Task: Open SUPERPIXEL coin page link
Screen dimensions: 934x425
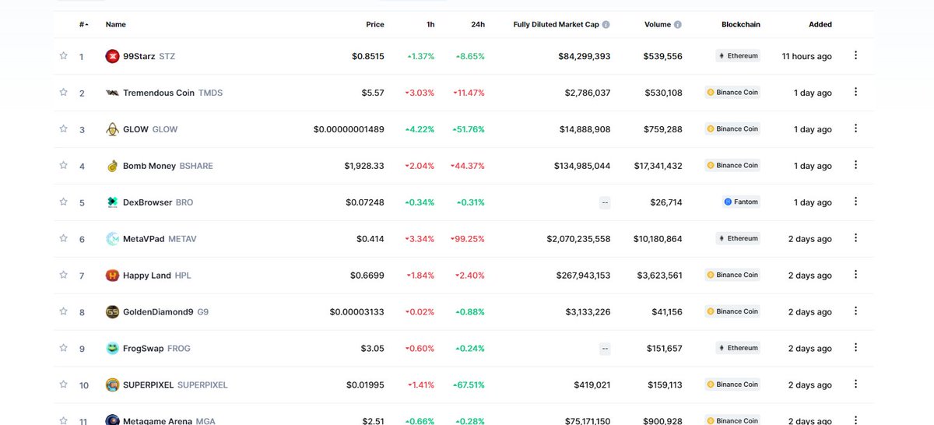Action: [x=175, y=385]
